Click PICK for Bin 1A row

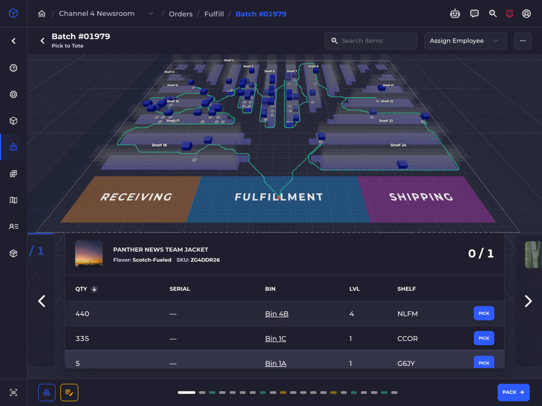[x=484, y=362]
